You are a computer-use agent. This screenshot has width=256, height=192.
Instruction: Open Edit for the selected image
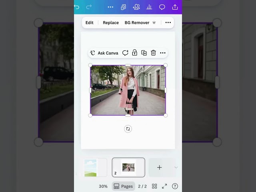(90, 23)
